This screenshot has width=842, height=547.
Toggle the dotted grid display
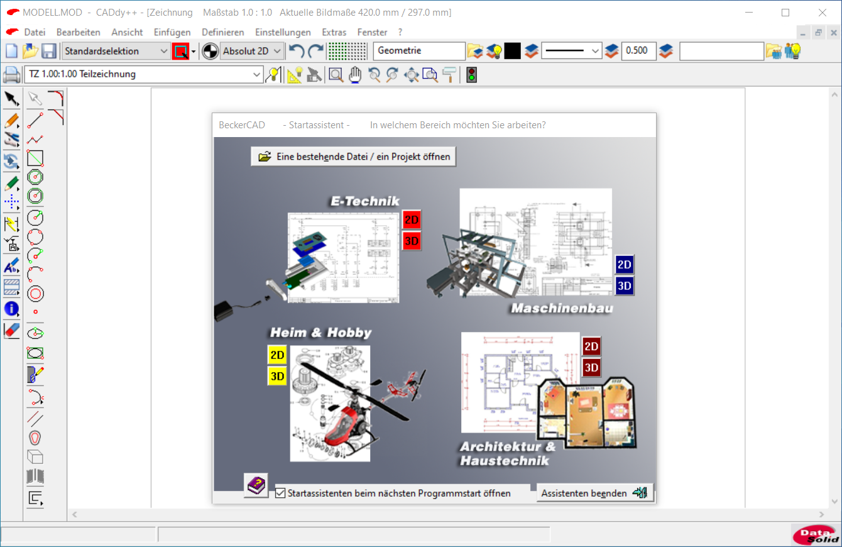[x=347, y=51]
